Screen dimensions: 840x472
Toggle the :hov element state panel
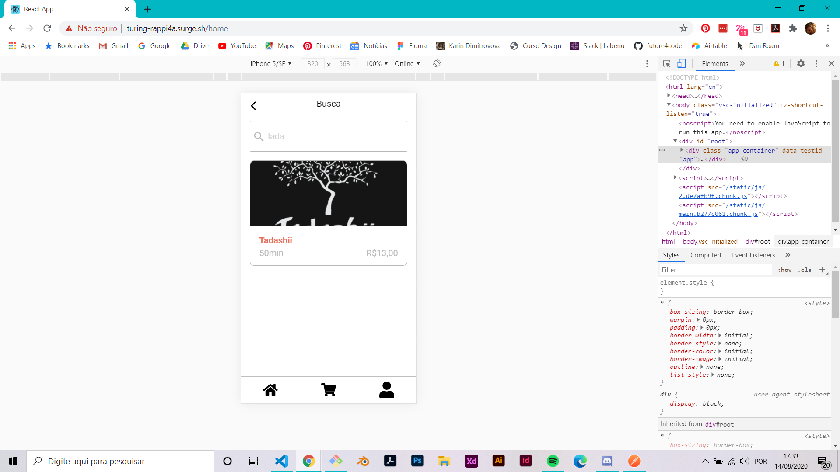784,270
